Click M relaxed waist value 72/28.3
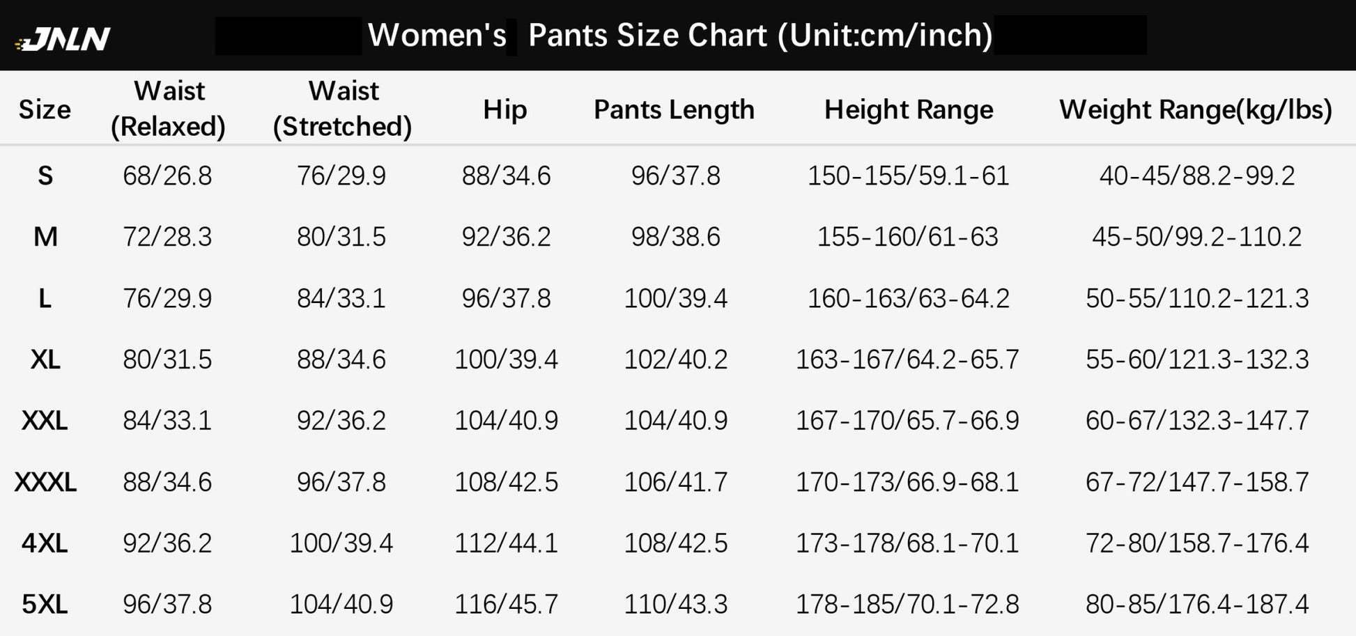The image size is (1356, 636). [167, 237]
